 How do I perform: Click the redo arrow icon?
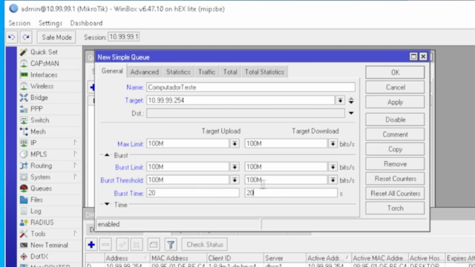26,37
